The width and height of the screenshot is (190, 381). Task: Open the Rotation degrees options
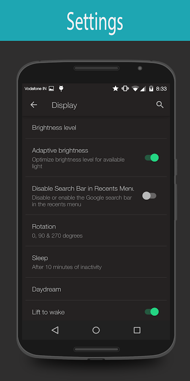tap(96, 231)
